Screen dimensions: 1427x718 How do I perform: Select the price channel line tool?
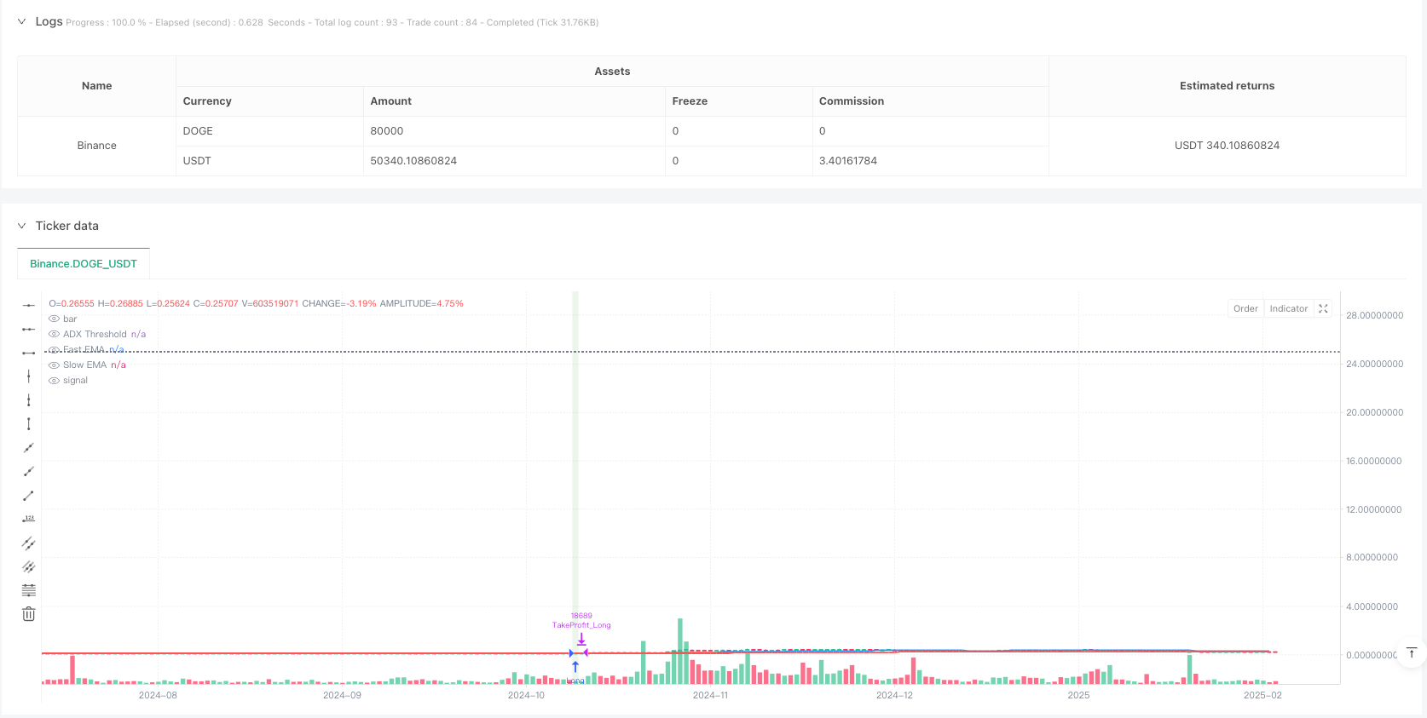28,543
